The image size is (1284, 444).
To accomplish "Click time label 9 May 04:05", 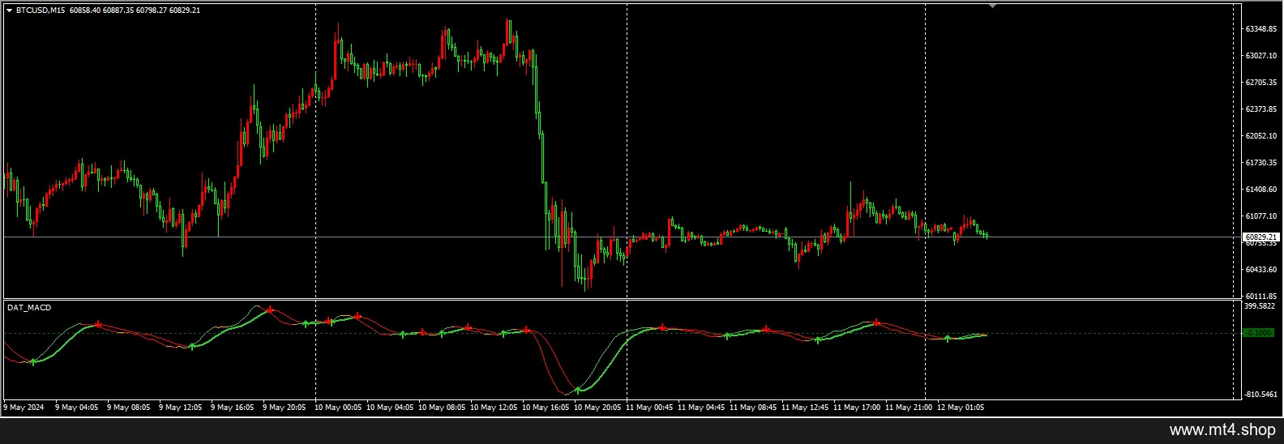I will tap(76, 408).
